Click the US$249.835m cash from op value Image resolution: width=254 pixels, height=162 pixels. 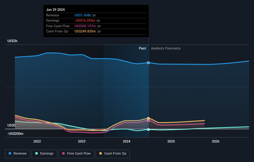pos(85,32)
